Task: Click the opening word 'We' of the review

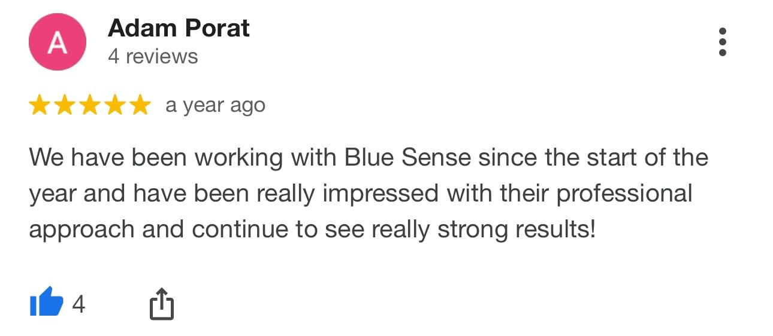Action: pos(46,158)
